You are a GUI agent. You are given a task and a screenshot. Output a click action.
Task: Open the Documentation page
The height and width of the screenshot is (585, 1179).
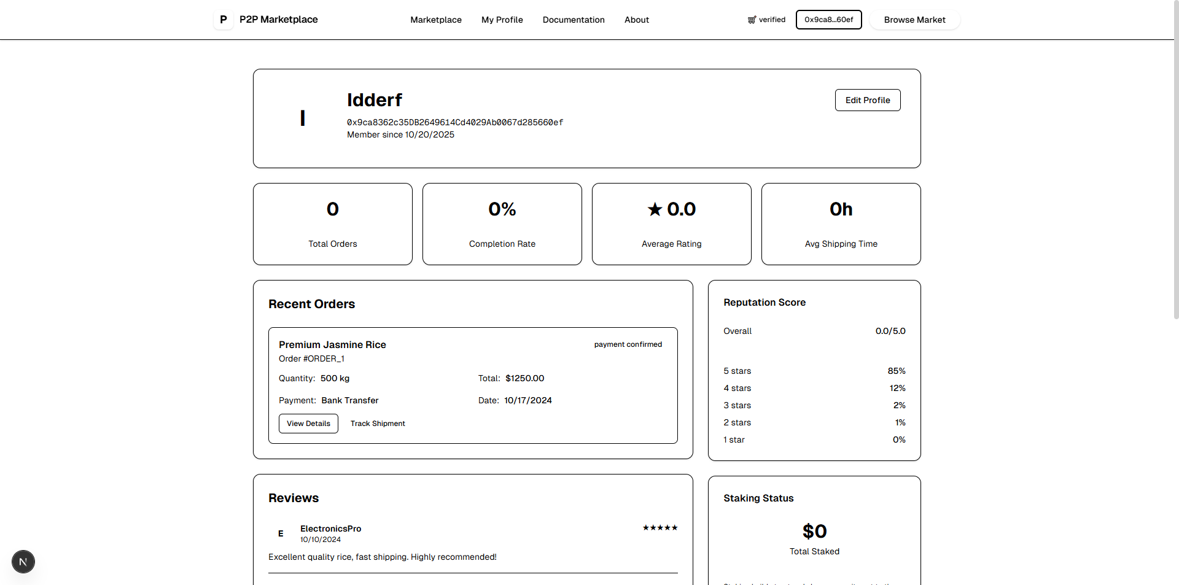(573, 19)
